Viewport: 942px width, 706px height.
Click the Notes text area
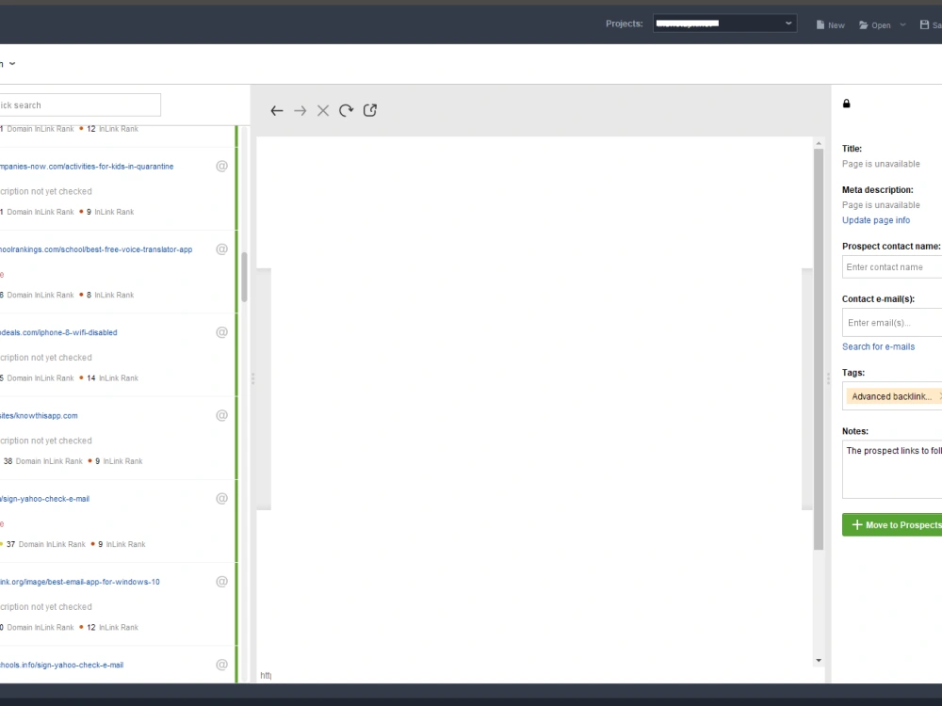coord(892,470)
